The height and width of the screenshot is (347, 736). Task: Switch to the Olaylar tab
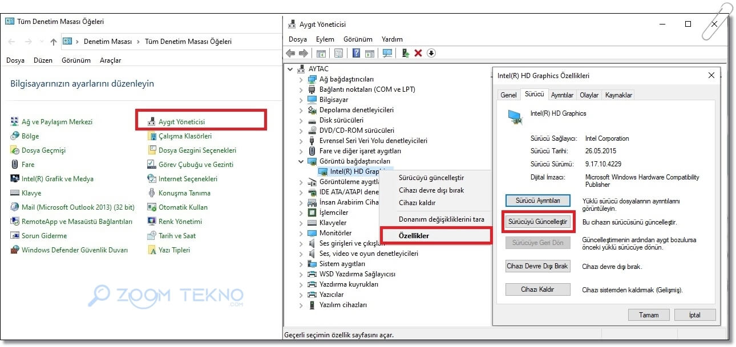click(x=589, y=95)
